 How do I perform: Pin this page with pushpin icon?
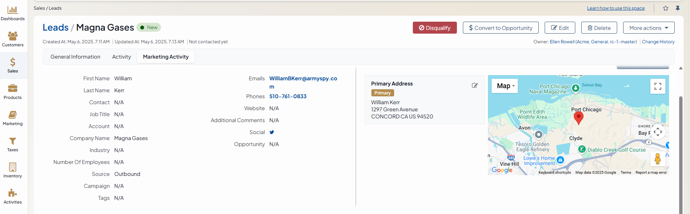click(678, 8)
